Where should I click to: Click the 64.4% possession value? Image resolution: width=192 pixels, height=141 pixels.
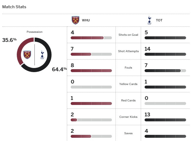[x=59, y=69]
